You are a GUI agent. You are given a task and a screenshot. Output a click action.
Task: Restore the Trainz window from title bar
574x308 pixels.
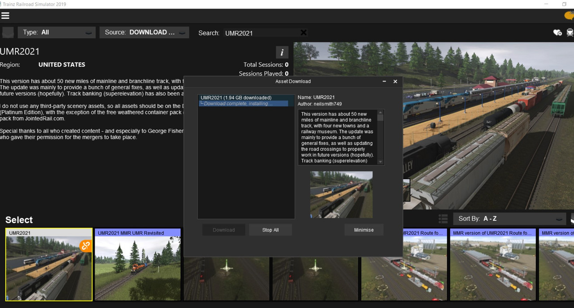564,4
